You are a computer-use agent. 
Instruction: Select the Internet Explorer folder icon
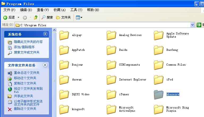[x=111, y=80]
